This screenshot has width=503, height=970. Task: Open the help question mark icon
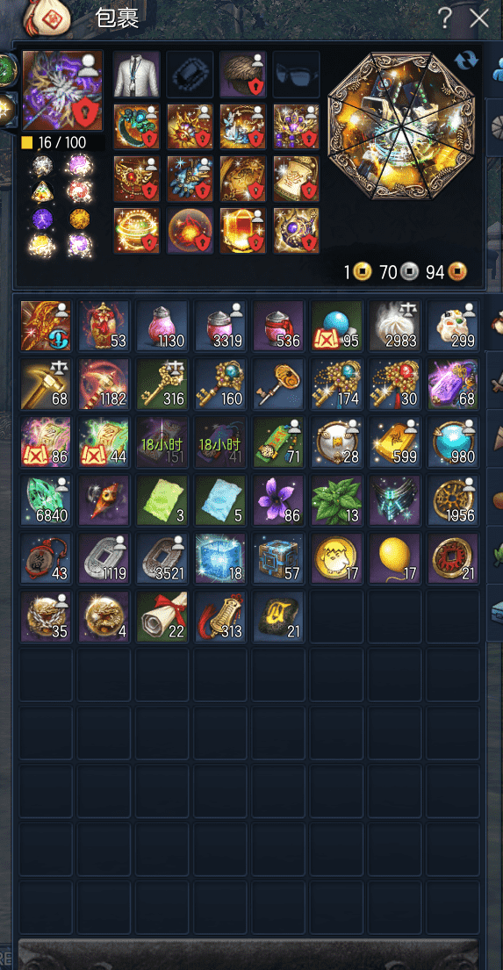point(445,18)
